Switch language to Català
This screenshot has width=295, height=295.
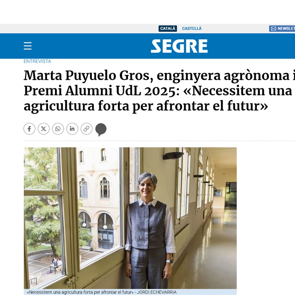[168, 29]
